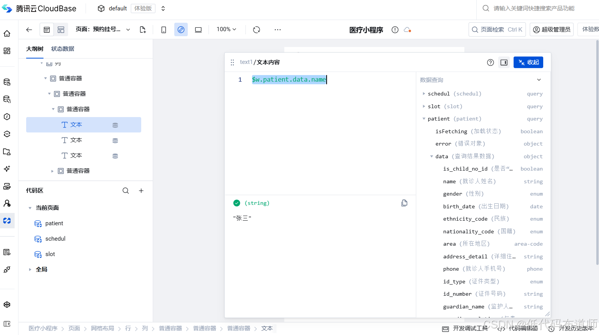Add new item in 代码区 with plus
Viewport: 599px width, 335px height.
[x=141, y=191]
